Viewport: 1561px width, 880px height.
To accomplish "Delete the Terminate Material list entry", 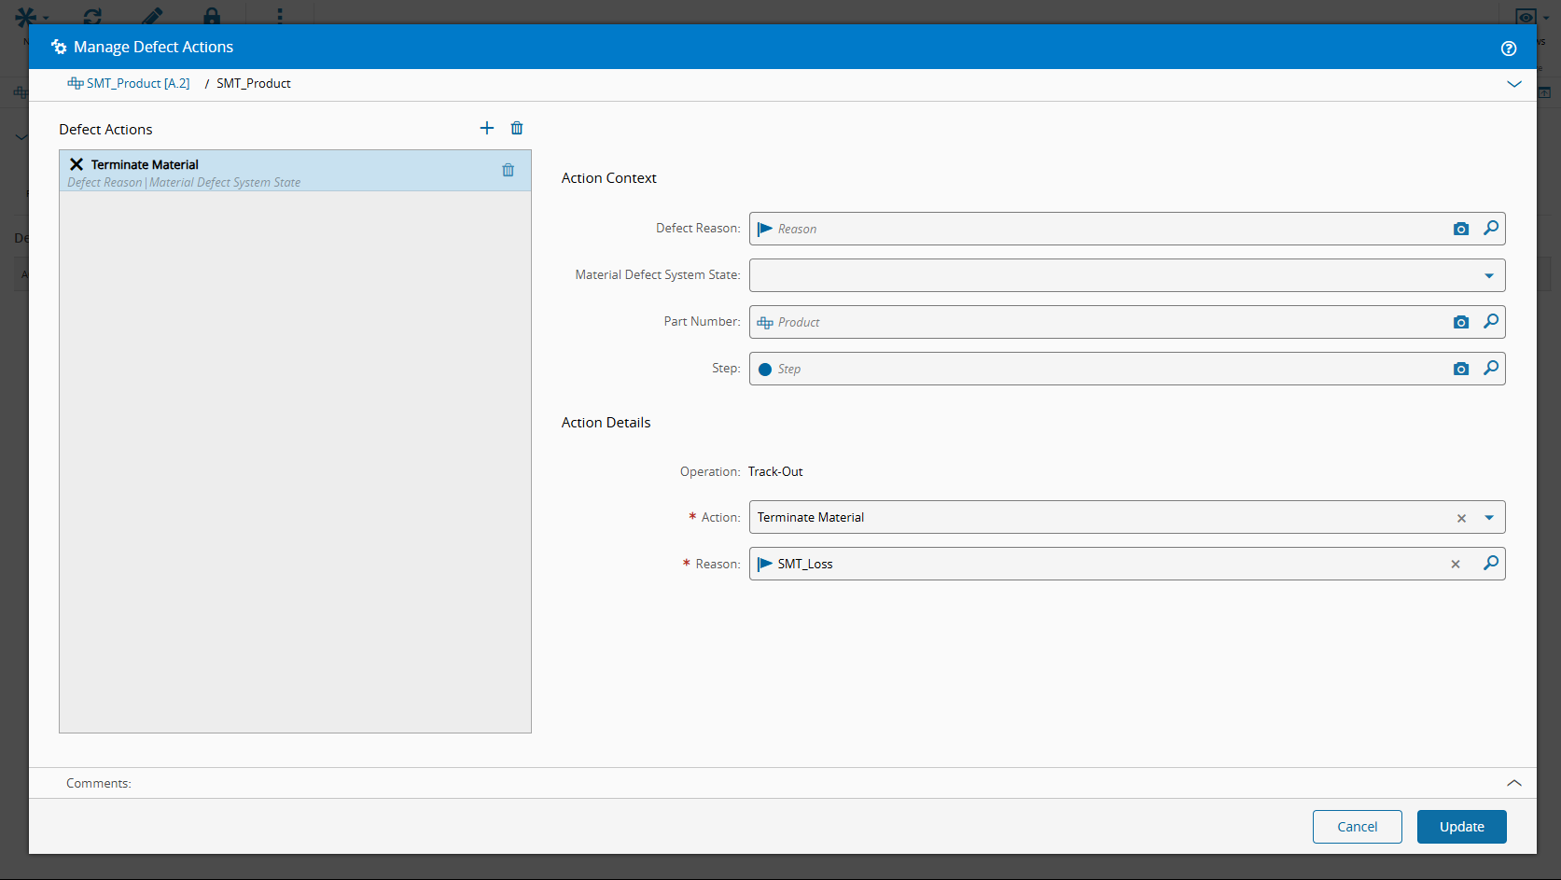I will click(508, 170).
